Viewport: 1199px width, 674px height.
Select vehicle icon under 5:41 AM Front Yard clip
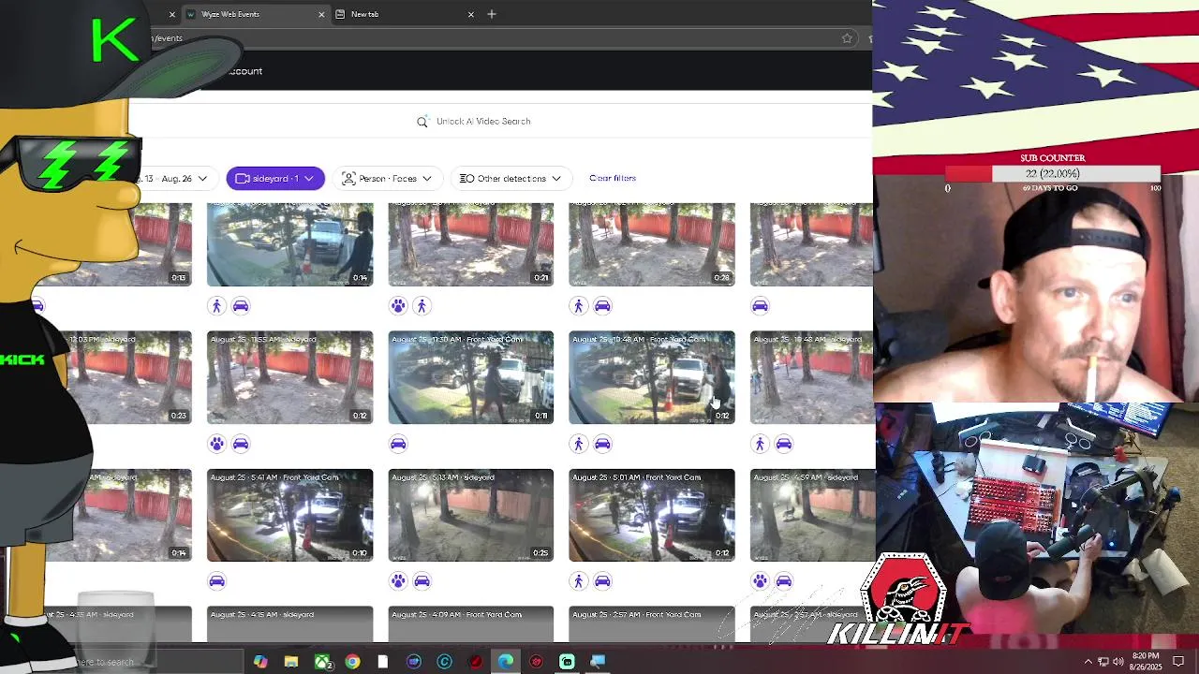216,581
